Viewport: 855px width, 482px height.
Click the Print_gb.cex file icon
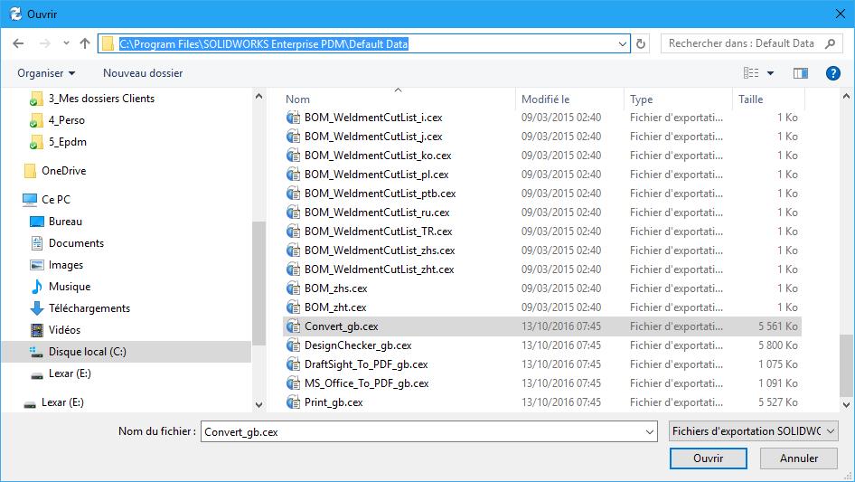pyautogui.click(x=293, y=402)
